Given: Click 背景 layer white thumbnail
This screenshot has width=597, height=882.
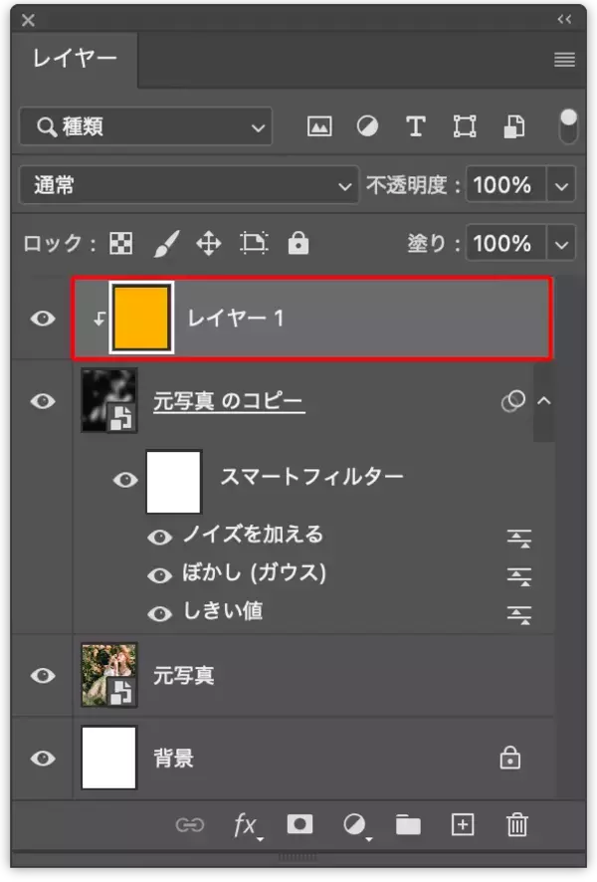Looking at the screenshot, I should pos(109,758).
